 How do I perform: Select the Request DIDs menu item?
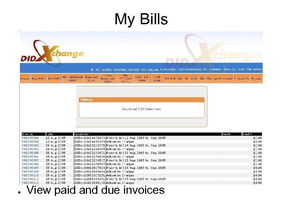(92, 78)
